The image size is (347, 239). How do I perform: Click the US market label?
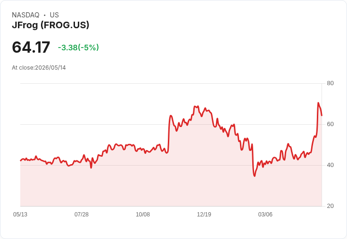[54, 15]
